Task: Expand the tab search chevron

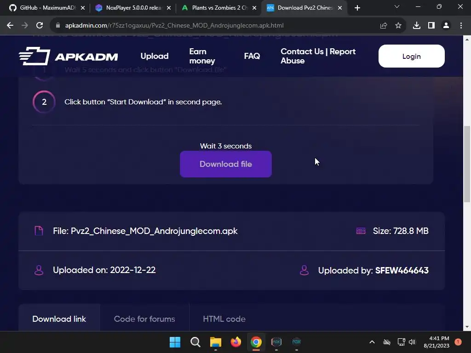Action: [397, 6]
